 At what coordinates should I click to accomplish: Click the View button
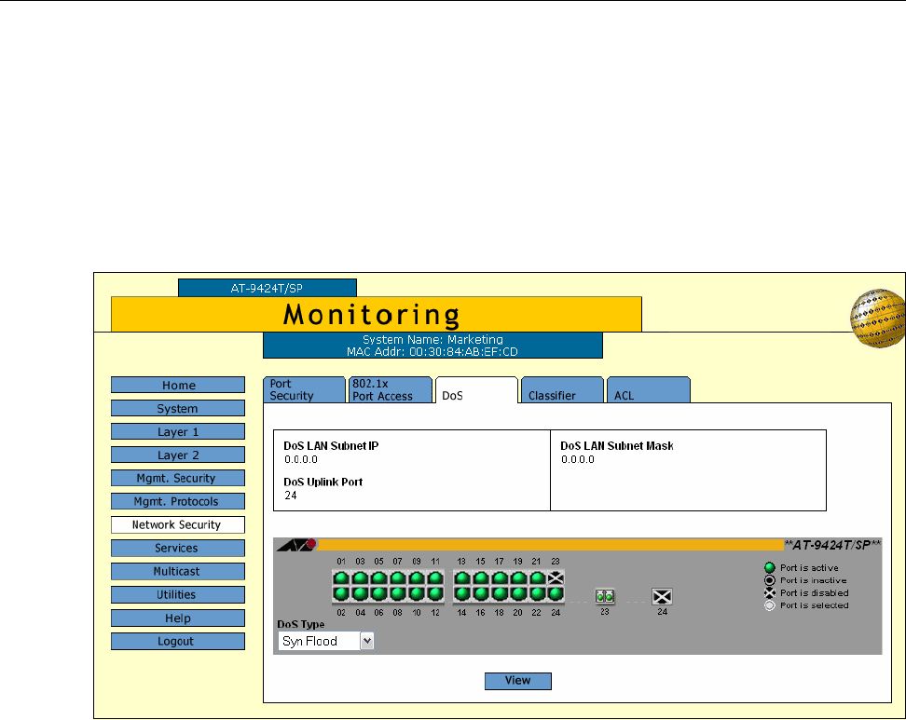tap(517, 681)
